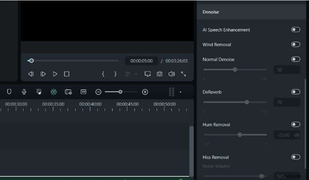This screenshot has height=180, width=309.
Task: Click the microphone voiceover record icon
Action: coord(24,92)
